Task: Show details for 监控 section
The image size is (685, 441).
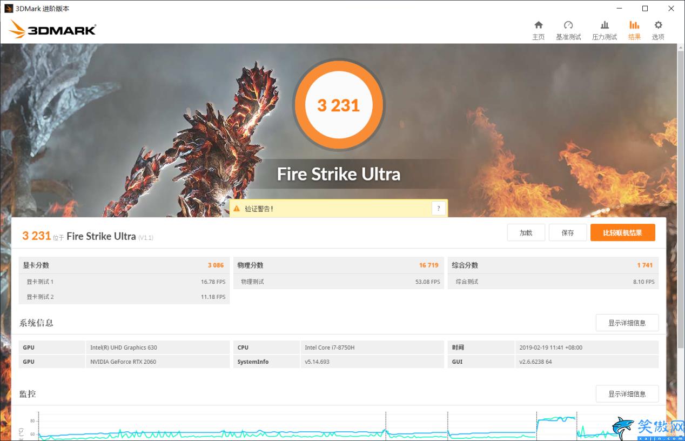Action: [627, 394]
